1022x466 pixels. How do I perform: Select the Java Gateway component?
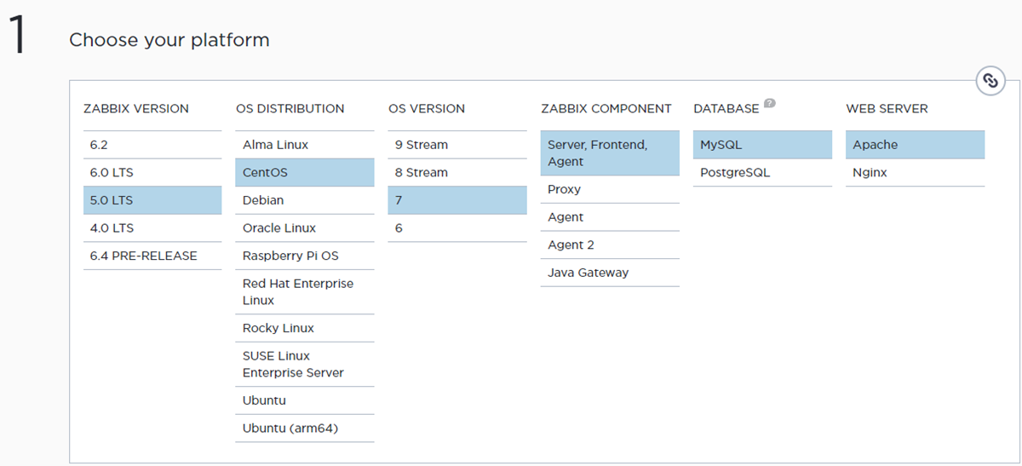pos(610,273)
